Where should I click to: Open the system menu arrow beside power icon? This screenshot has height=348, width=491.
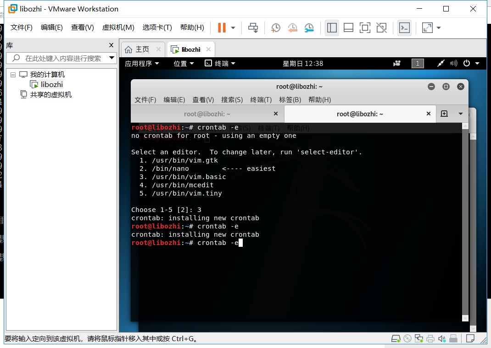click(x=477, y=63)
